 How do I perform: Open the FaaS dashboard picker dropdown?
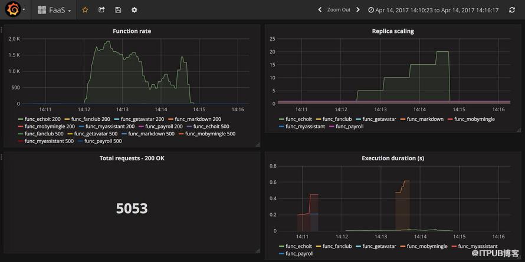coord(54,10)
